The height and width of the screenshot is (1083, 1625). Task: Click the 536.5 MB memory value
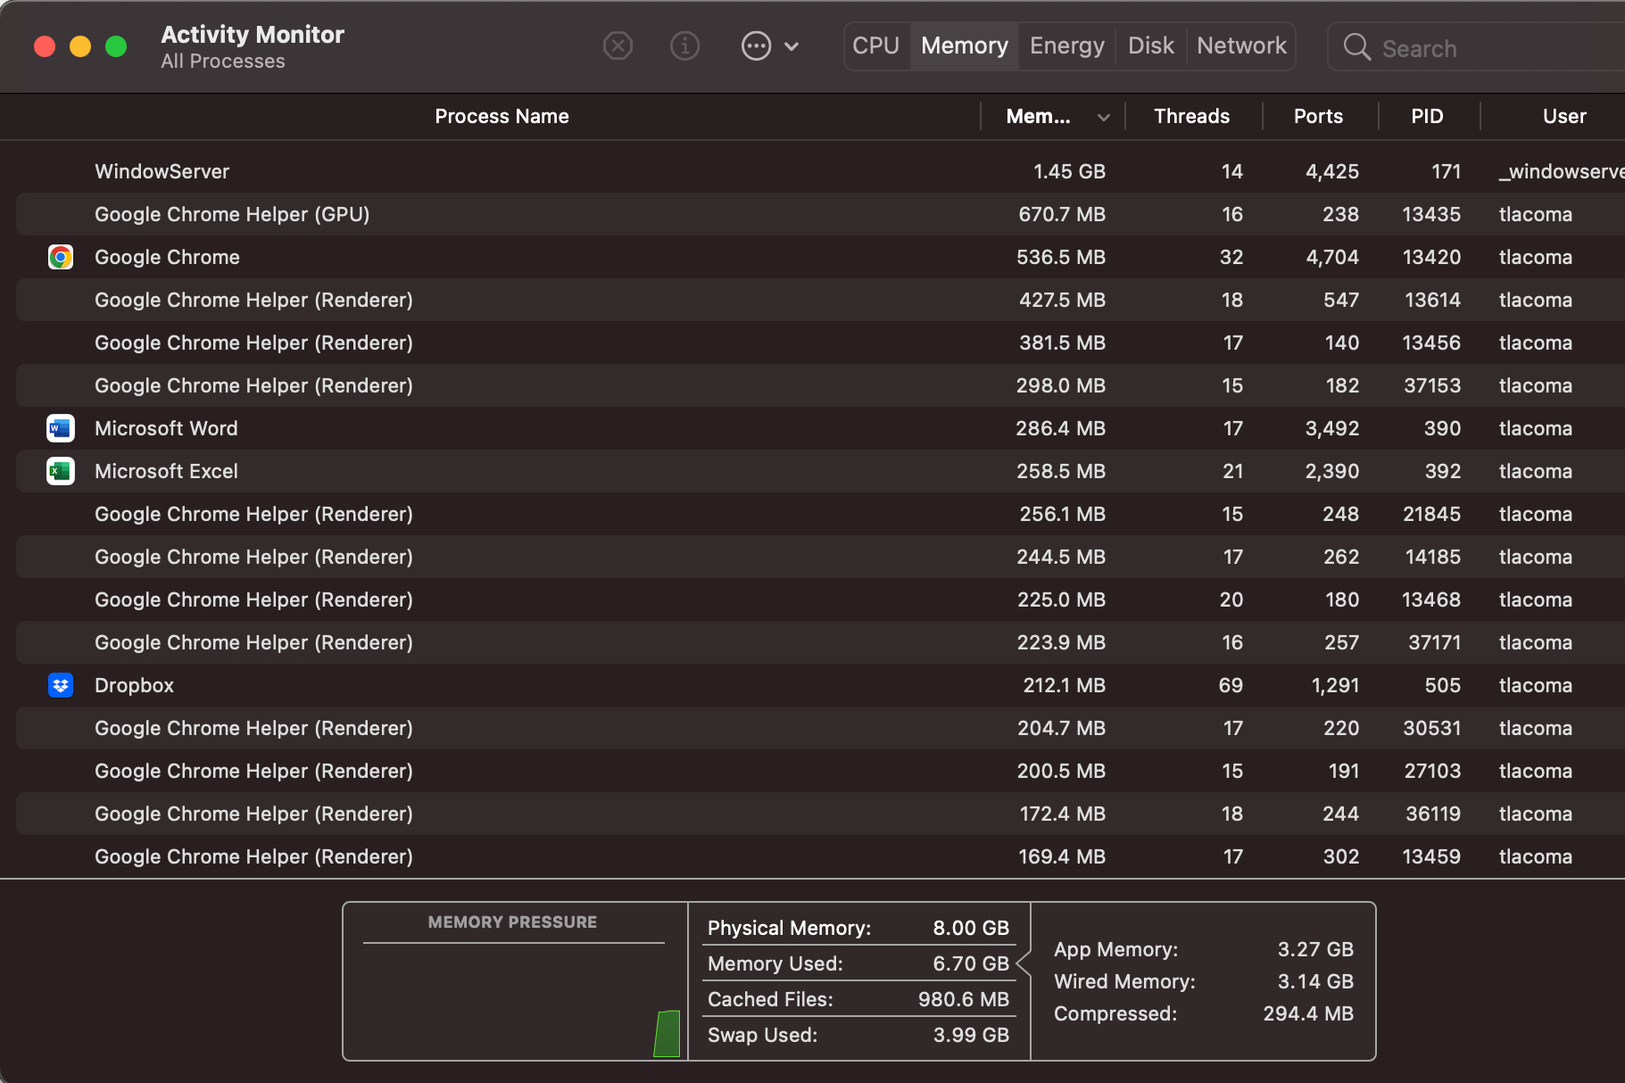coord(1061,257)
